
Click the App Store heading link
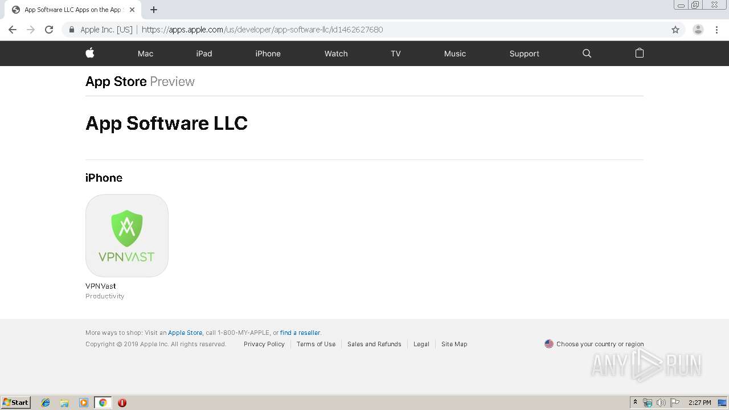116,81
